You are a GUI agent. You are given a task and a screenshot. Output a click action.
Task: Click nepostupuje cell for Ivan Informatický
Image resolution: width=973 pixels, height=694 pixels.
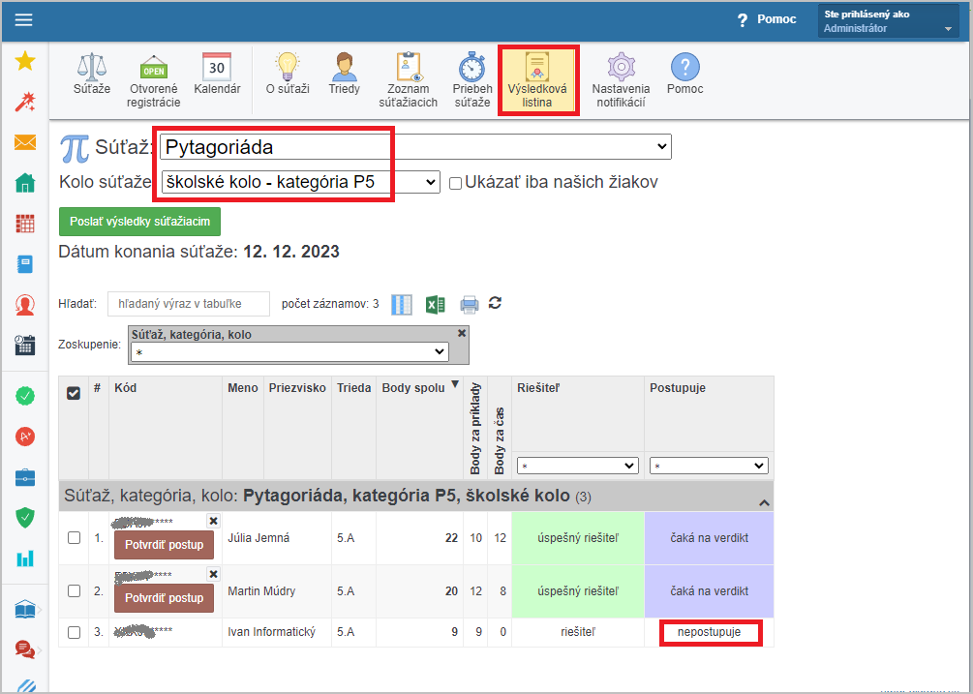[x=710, y=633]
